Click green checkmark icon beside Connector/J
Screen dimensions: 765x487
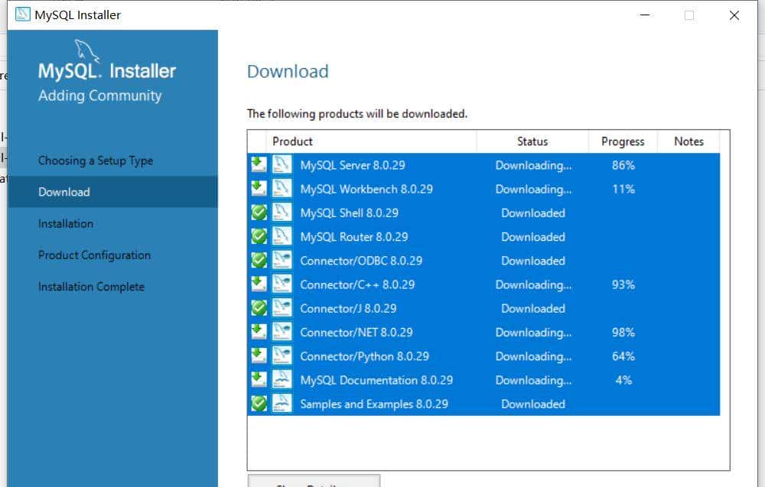tap(259, 309)
